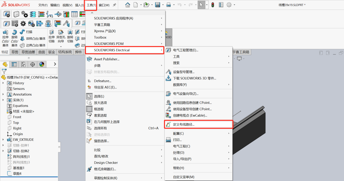Click the numbered route path icon
The width and height of the screenshot is (344, 181).
tap(50, 14)
